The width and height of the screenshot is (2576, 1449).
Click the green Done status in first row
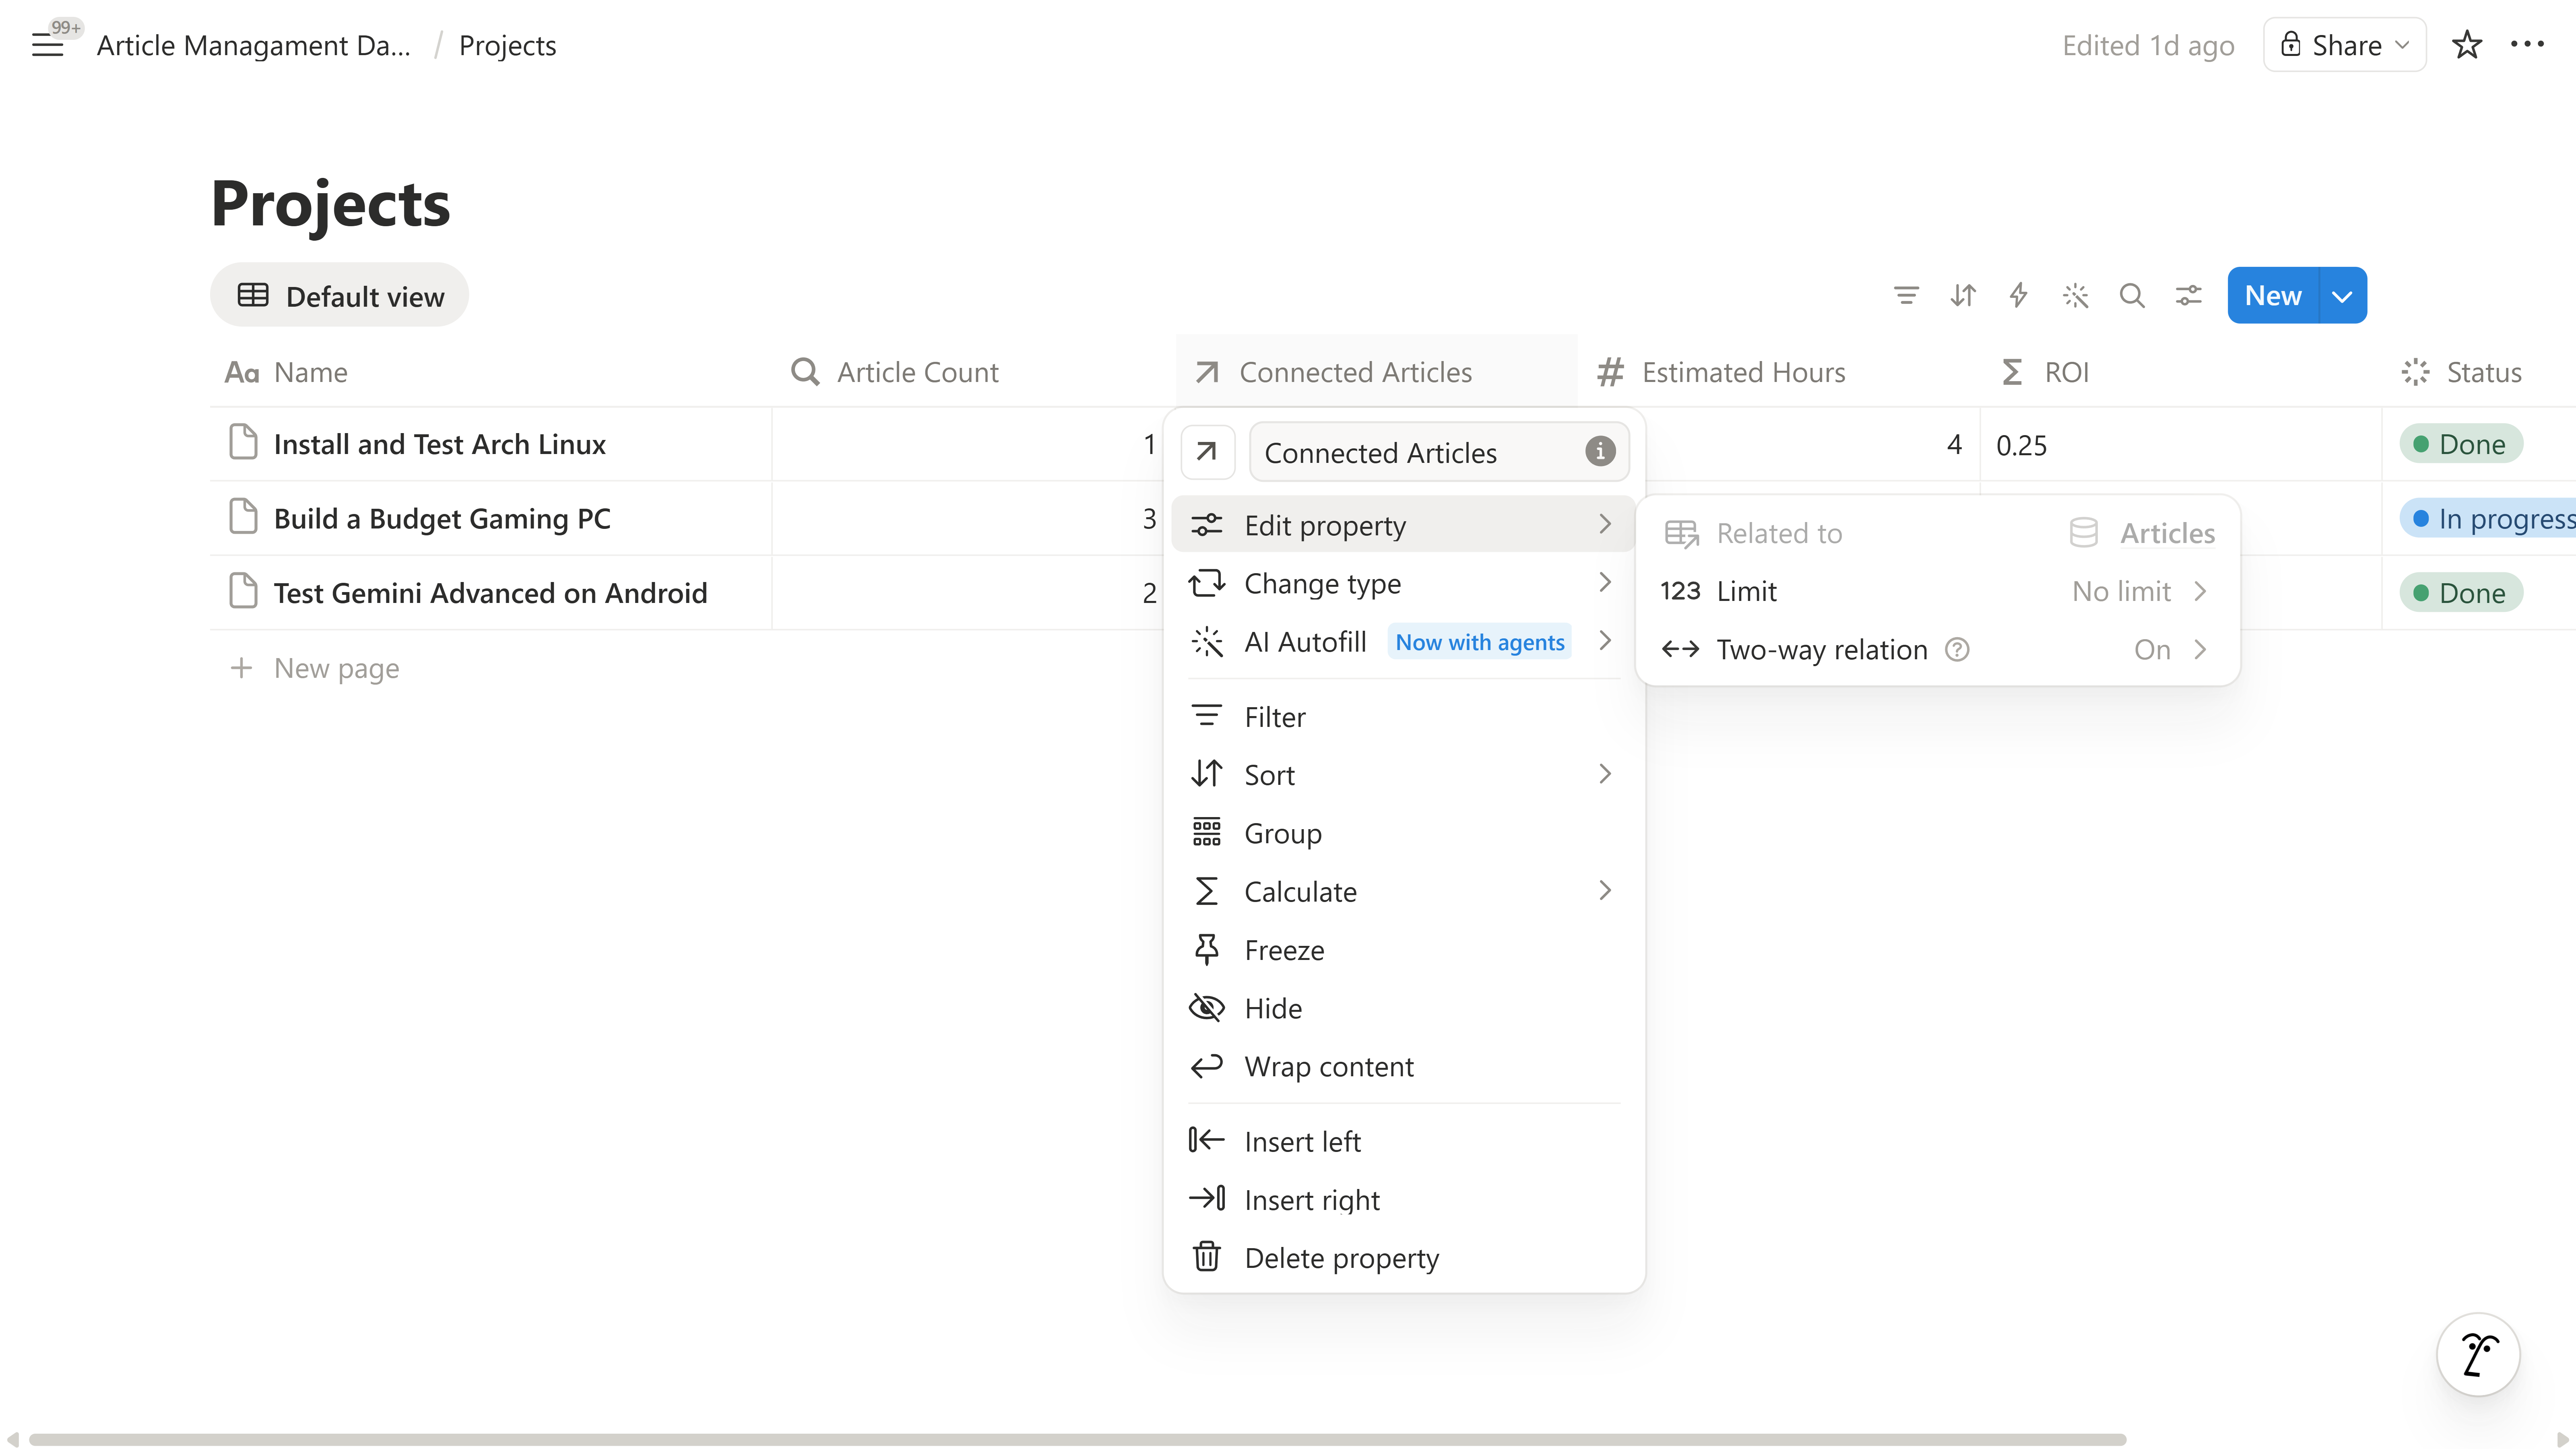click(2460, 444)
